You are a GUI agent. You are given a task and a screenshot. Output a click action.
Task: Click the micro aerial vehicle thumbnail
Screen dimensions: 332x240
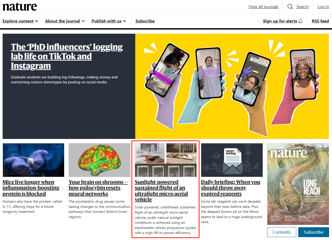point(166,160)
